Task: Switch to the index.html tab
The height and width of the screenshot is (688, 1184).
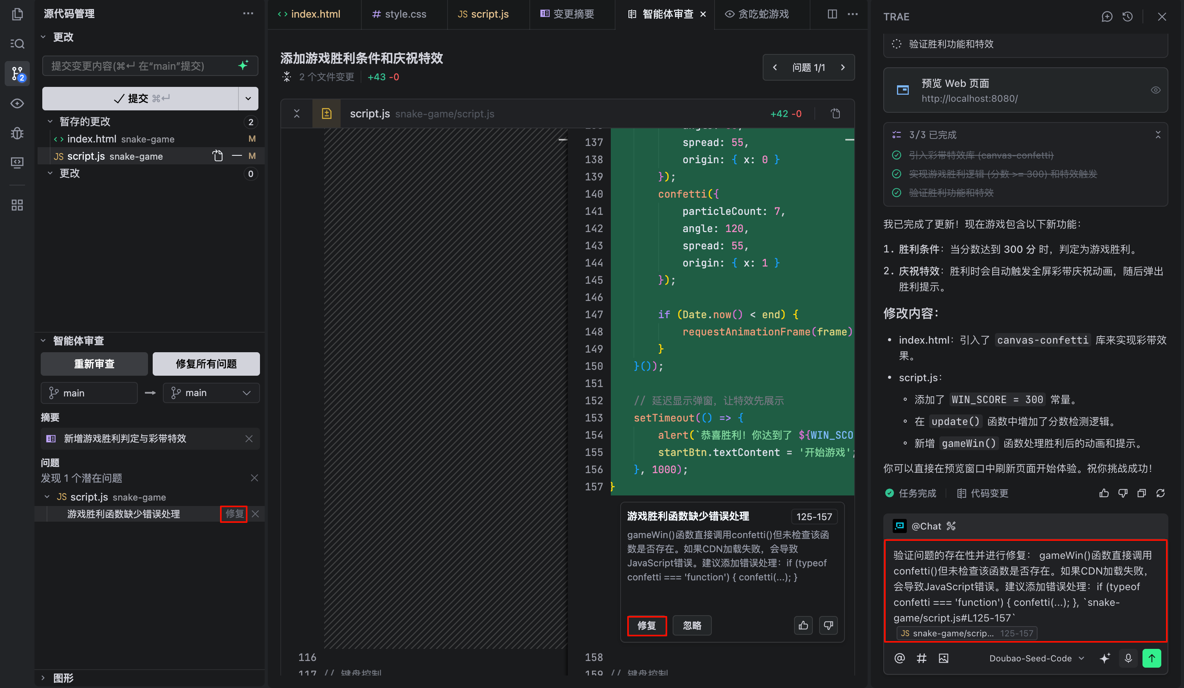Action: [310, 14]
